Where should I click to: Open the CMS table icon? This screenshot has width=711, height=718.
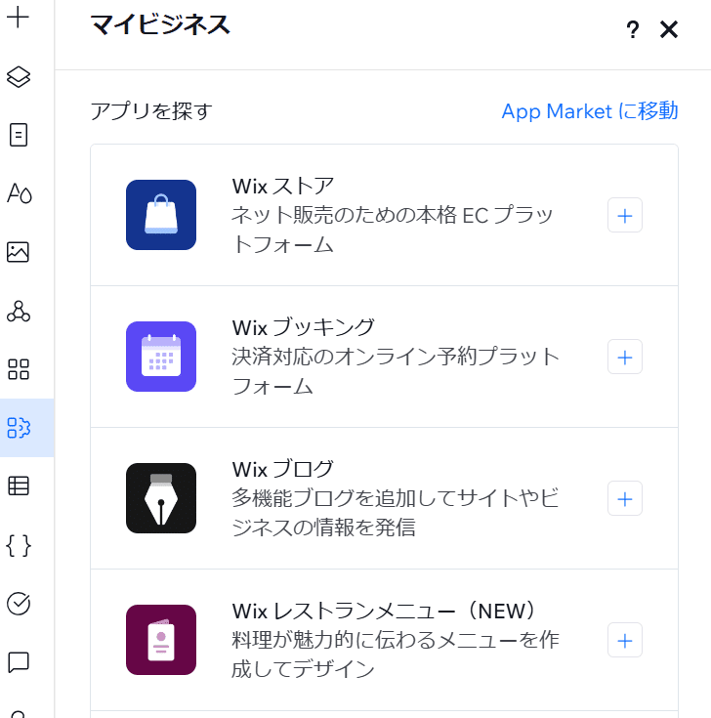pyautogui.click(x=19, y=486)
